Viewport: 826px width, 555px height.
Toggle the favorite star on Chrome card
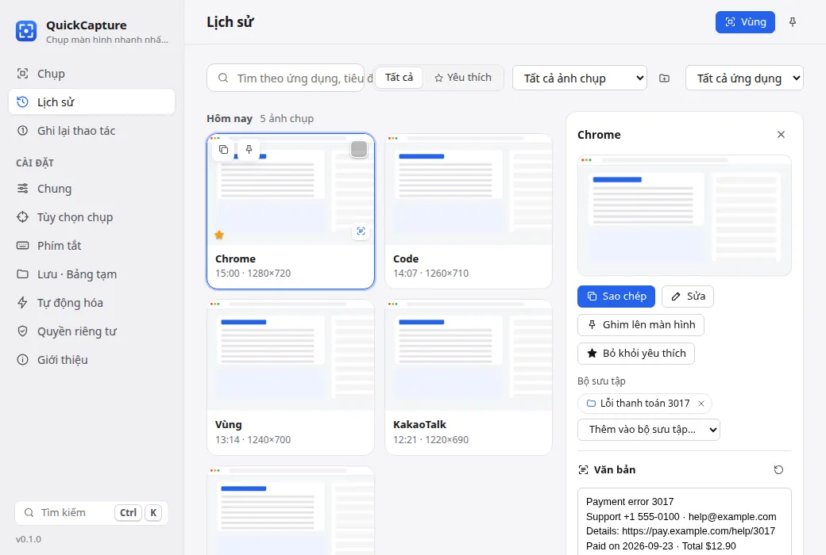point(220,235)
